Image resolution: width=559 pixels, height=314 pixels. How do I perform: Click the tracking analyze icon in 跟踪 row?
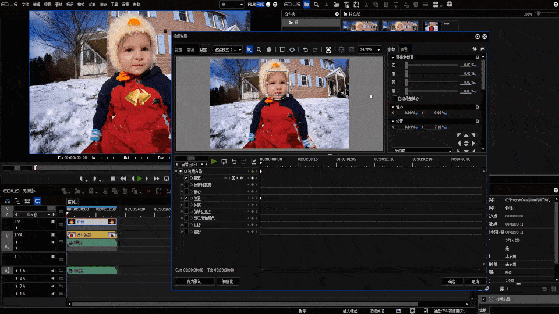click(x=233, y=178)
